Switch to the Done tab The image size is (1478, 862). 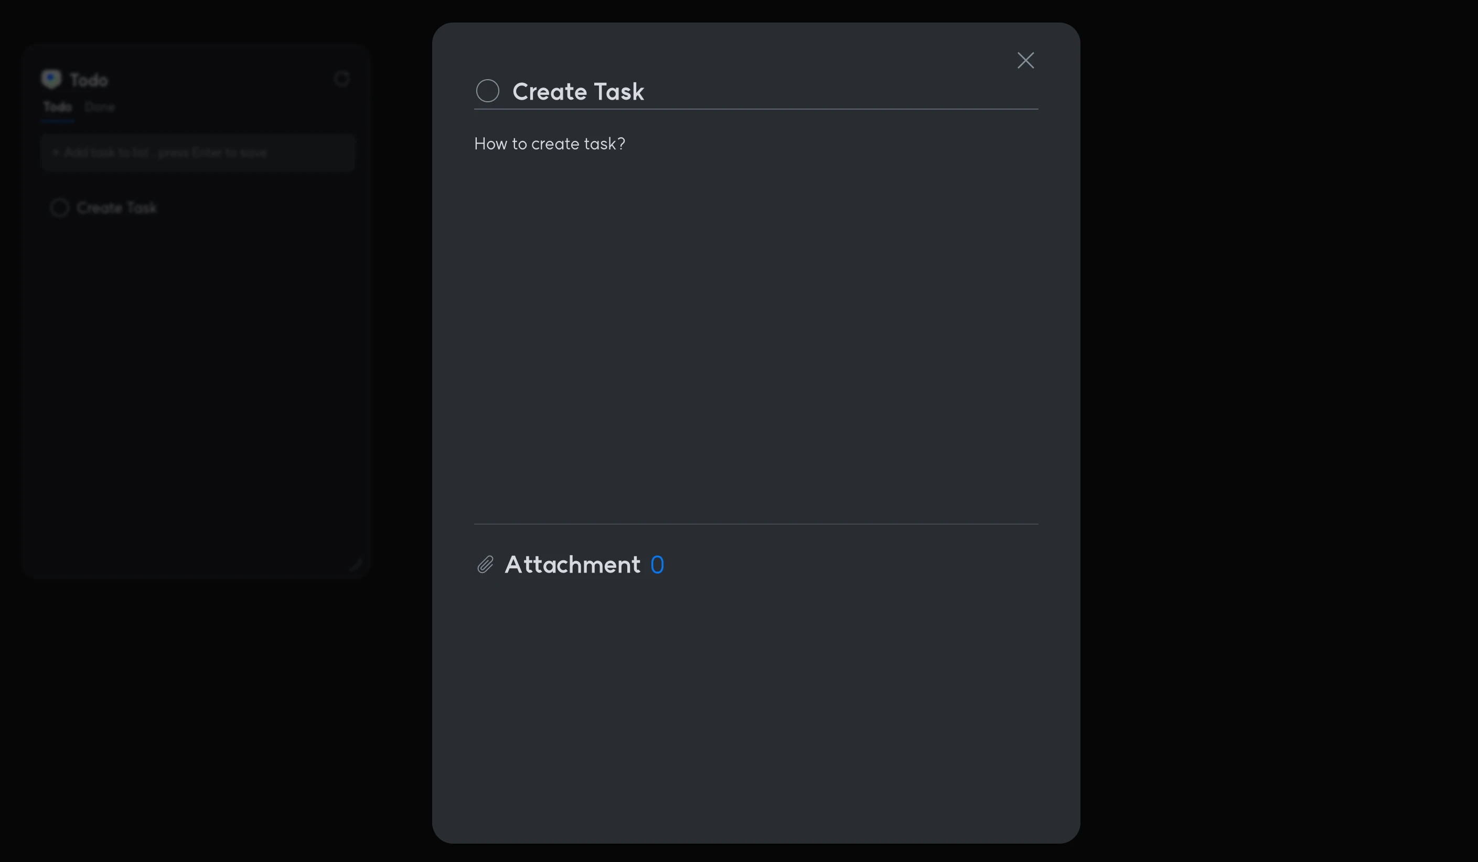99,107
